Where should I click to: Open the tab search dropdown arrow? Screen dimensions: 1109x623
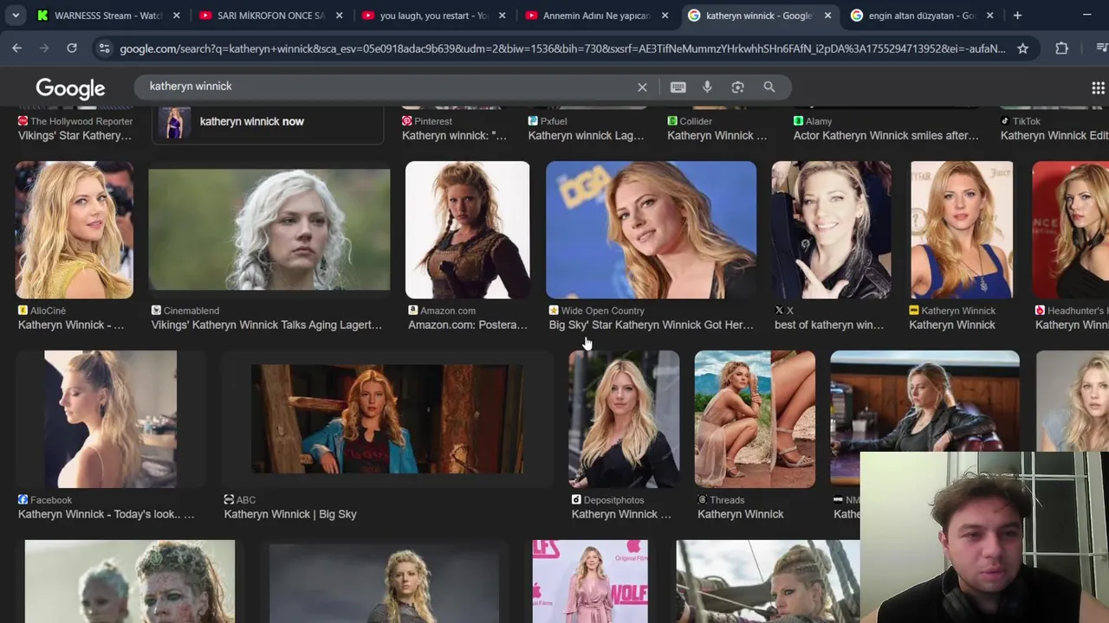click(16, 15)
